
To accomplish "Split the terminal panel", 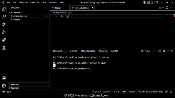I will click(x=160, y=51).
